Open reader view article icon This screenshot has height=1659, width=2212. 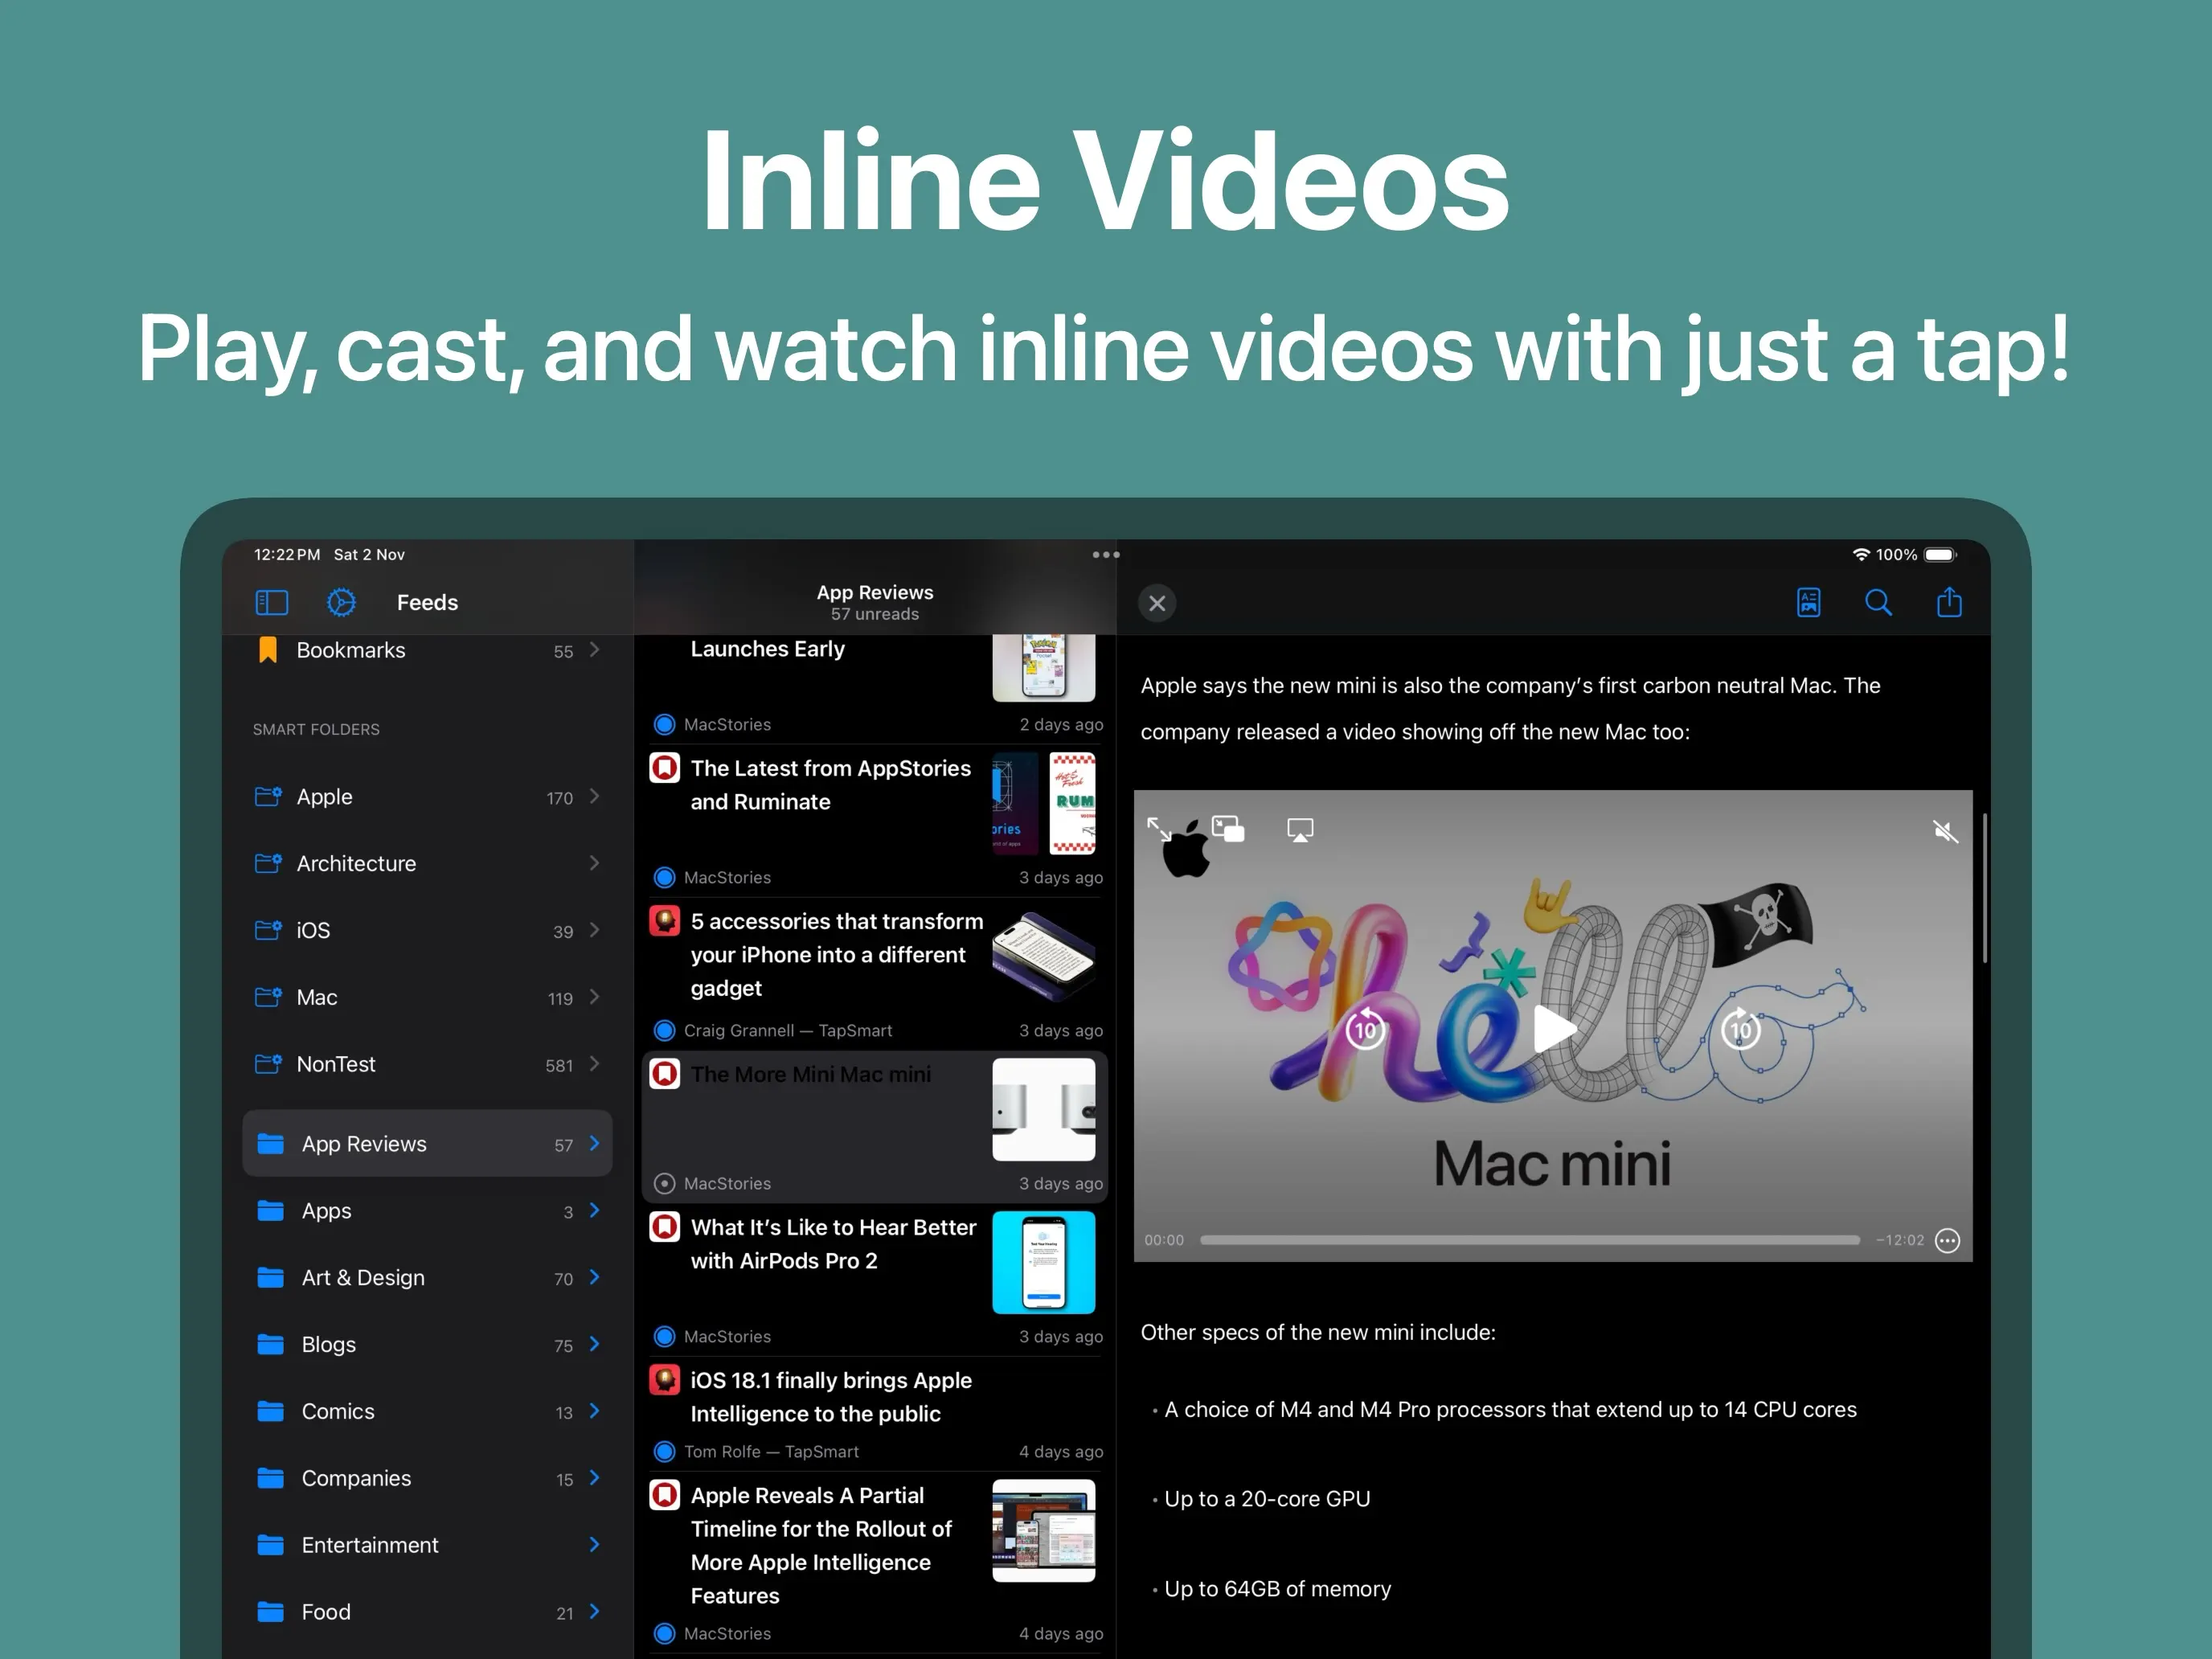(x=1808, y=602)
